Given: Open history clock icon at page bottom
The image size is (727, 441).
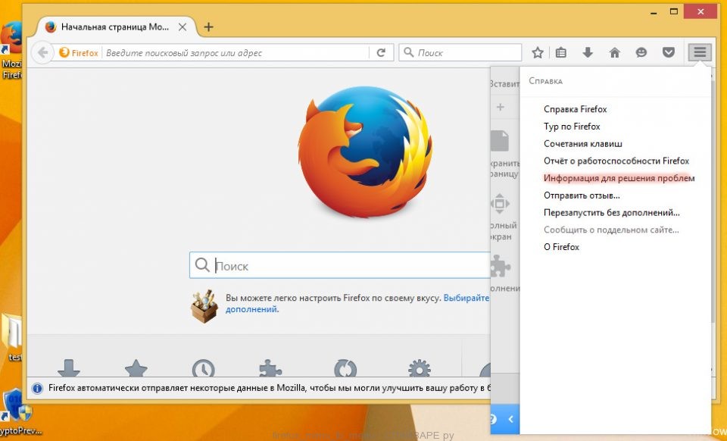Looking at the screenshot, I should pos(204,367).
